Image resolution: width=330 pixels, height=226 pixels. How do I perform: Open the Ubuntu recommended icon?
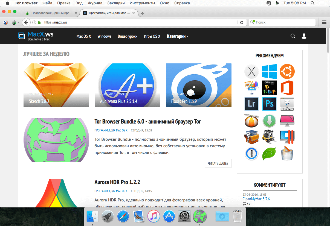(x=287, y=72)
